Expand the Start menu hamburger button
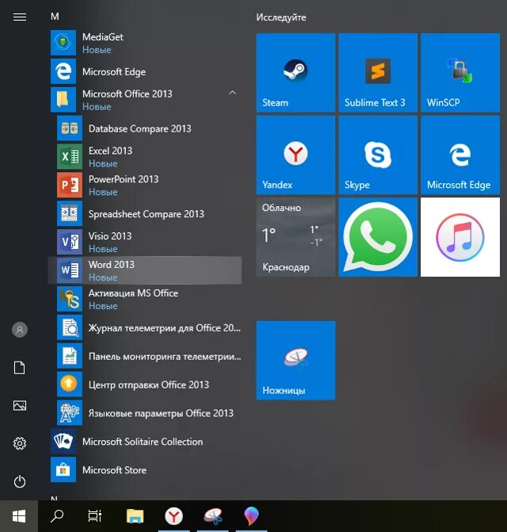Image resolution: width=507 pixels, height=532 pixels. tap(20, 17)
